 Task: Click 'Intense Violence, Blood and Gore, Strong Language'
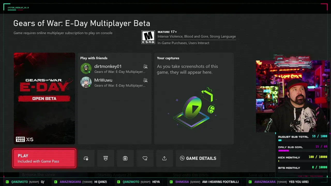197,36
